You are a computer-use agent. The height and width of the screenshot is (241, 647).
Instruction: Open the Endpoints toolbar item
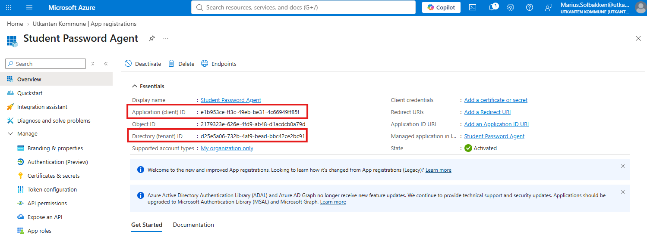219,64
